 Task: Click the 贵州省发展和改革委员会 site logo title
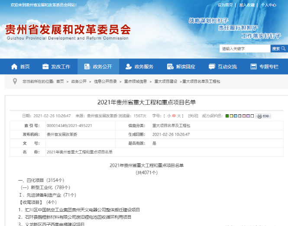(68, 29)
